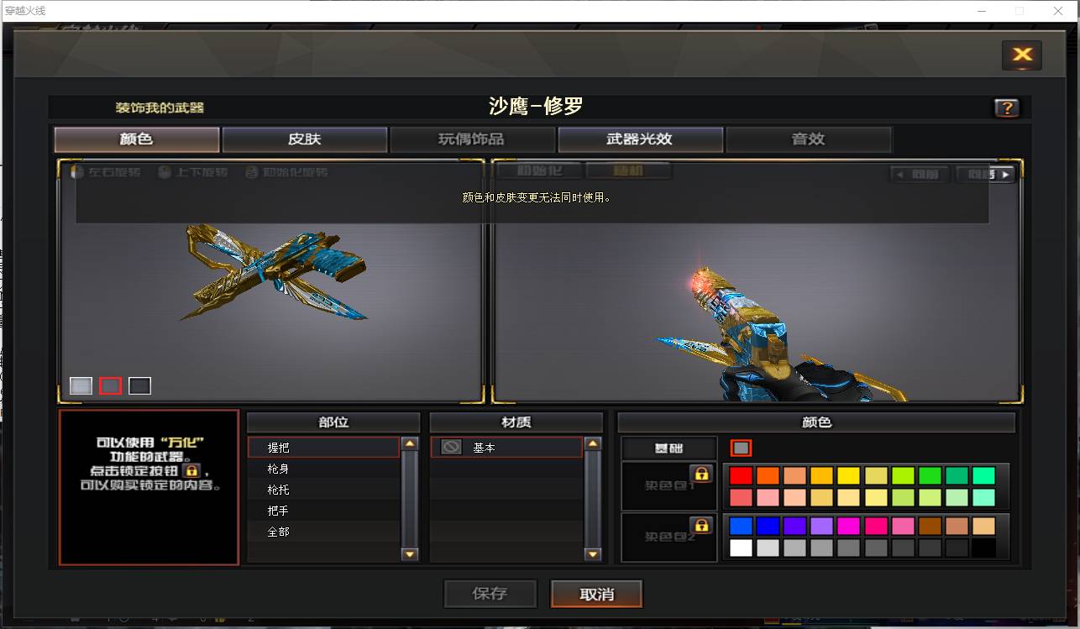
Task: Select 全部 in the 部位 list
Action: point(323,532)
